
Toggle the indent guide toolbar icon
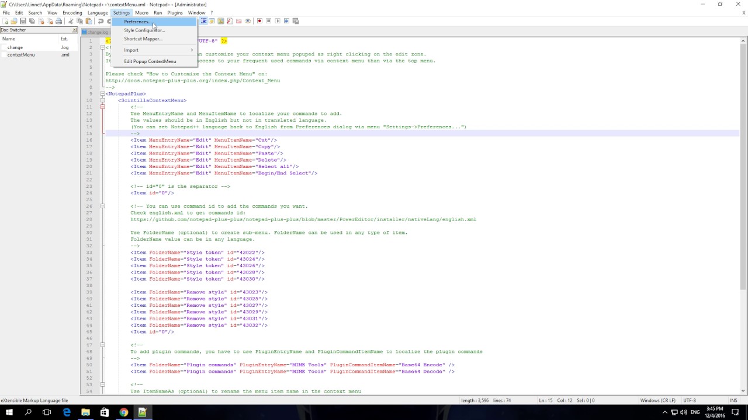click(203, 21)
